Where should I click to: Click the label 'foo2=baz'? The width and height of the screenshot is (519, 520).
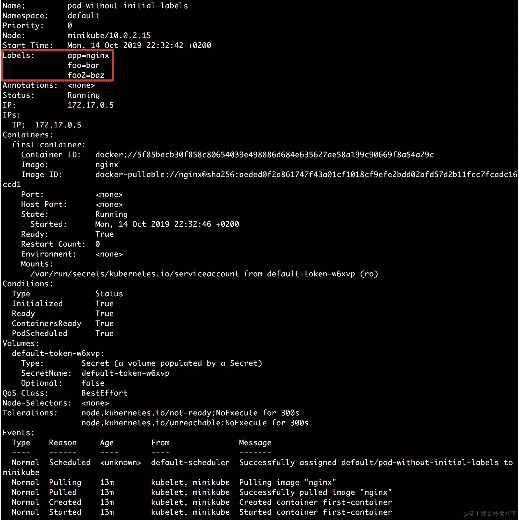[86, 75]
